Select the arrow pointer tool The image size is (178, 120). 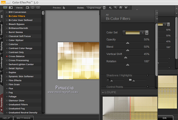110,8
